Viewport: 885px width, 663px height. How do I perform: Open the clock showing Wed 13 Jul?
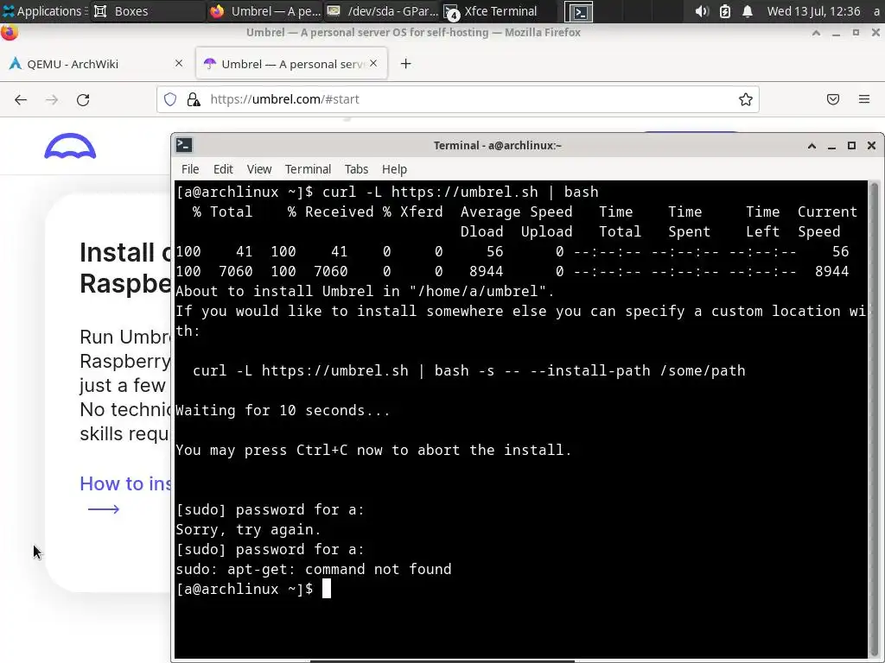pyautogui.click(x=813, y=11)
